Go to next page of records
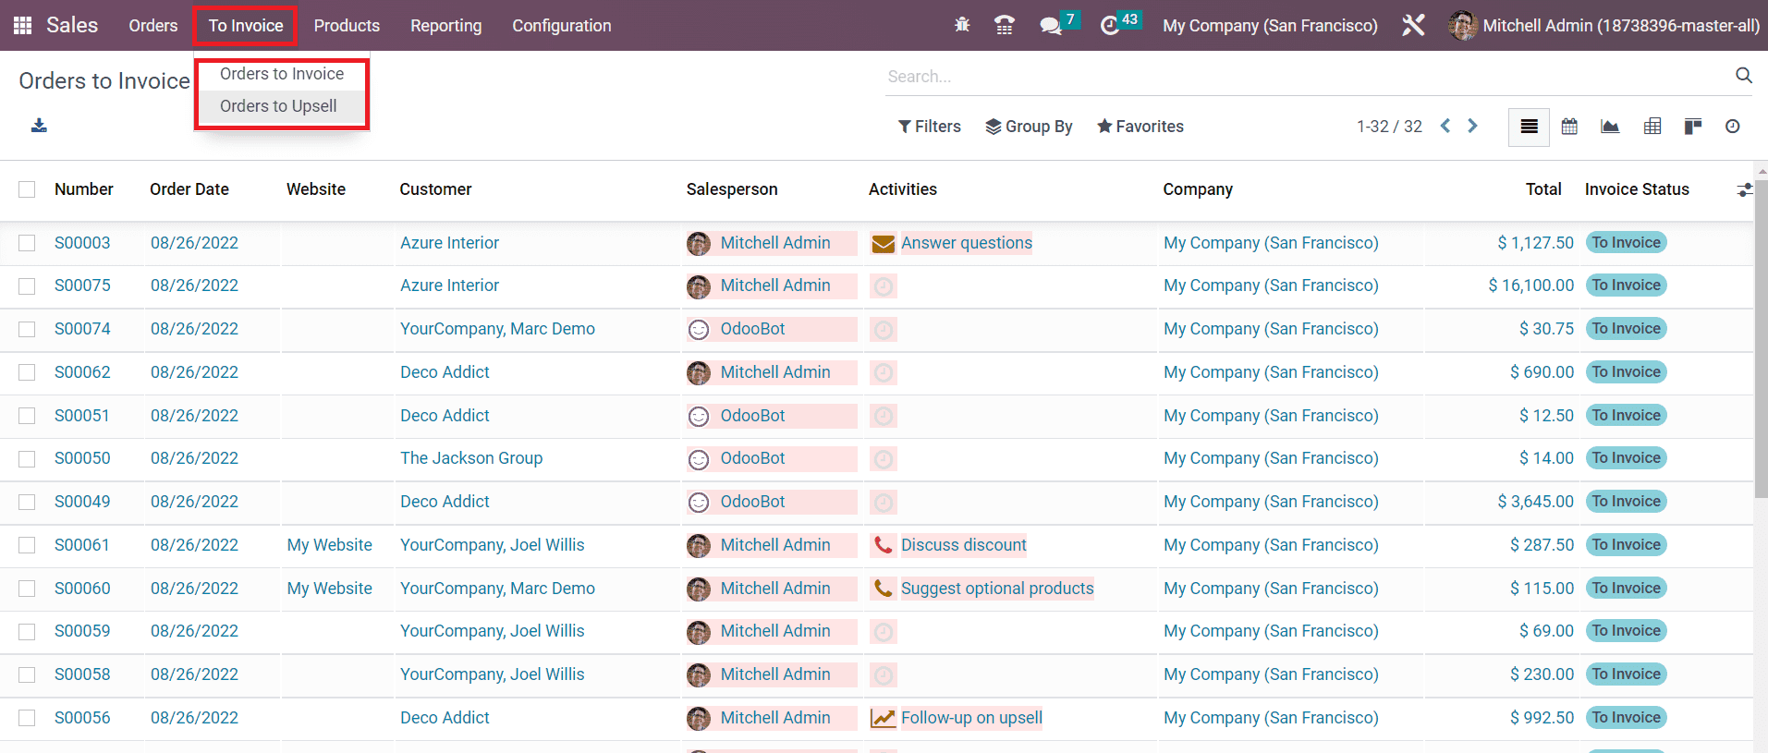The width and height of the screenshot is (1768, 753). [x=1472, y=126]
